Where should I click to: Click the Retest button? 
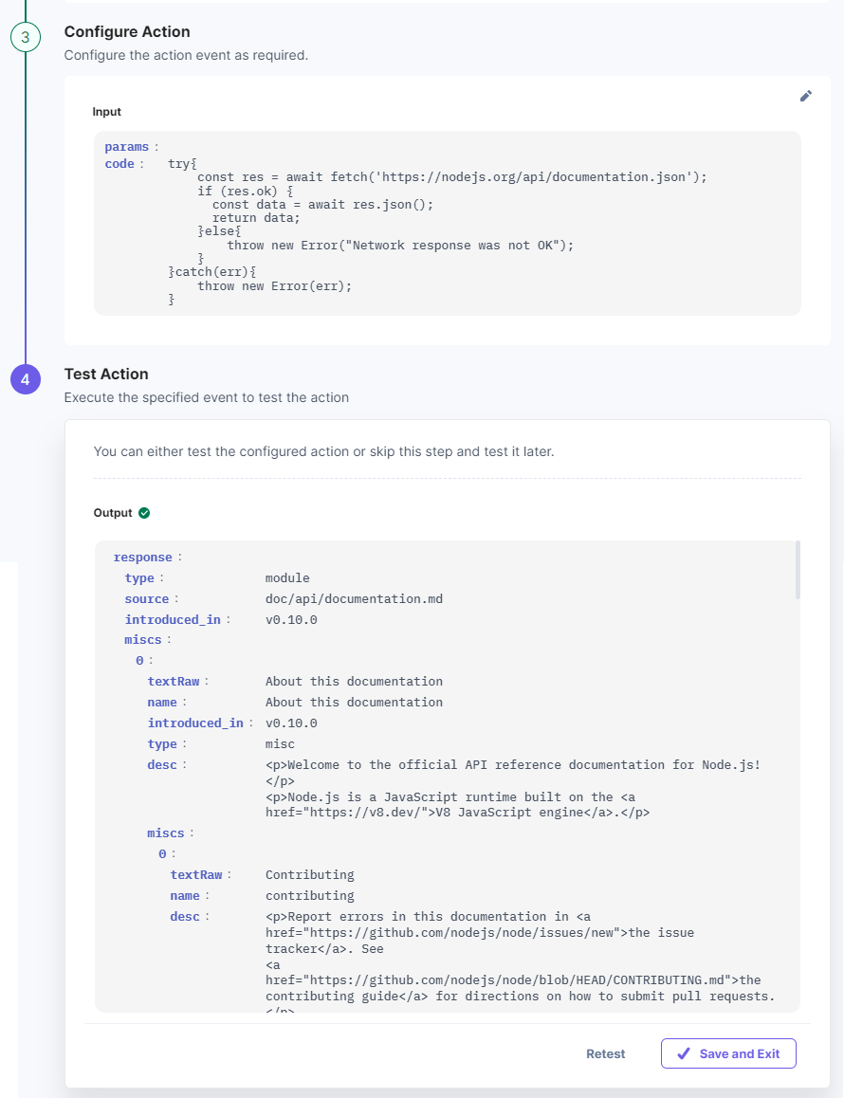606,1053
